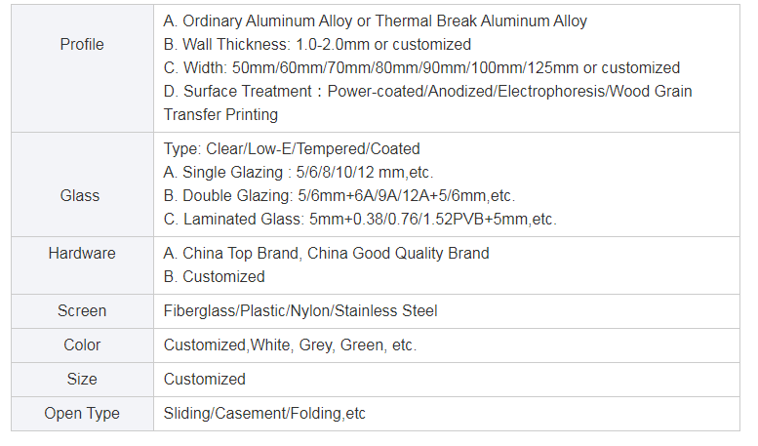
Task: Click the Laminated Glass specification line
Action: (x=360, y=220)
